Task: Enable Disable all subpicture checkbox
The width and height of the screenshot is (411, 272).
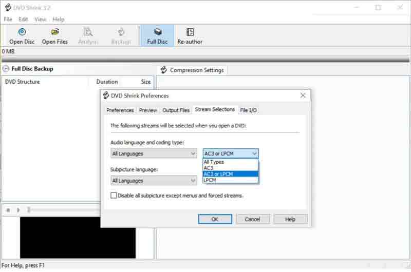Action: pos(114,196)
